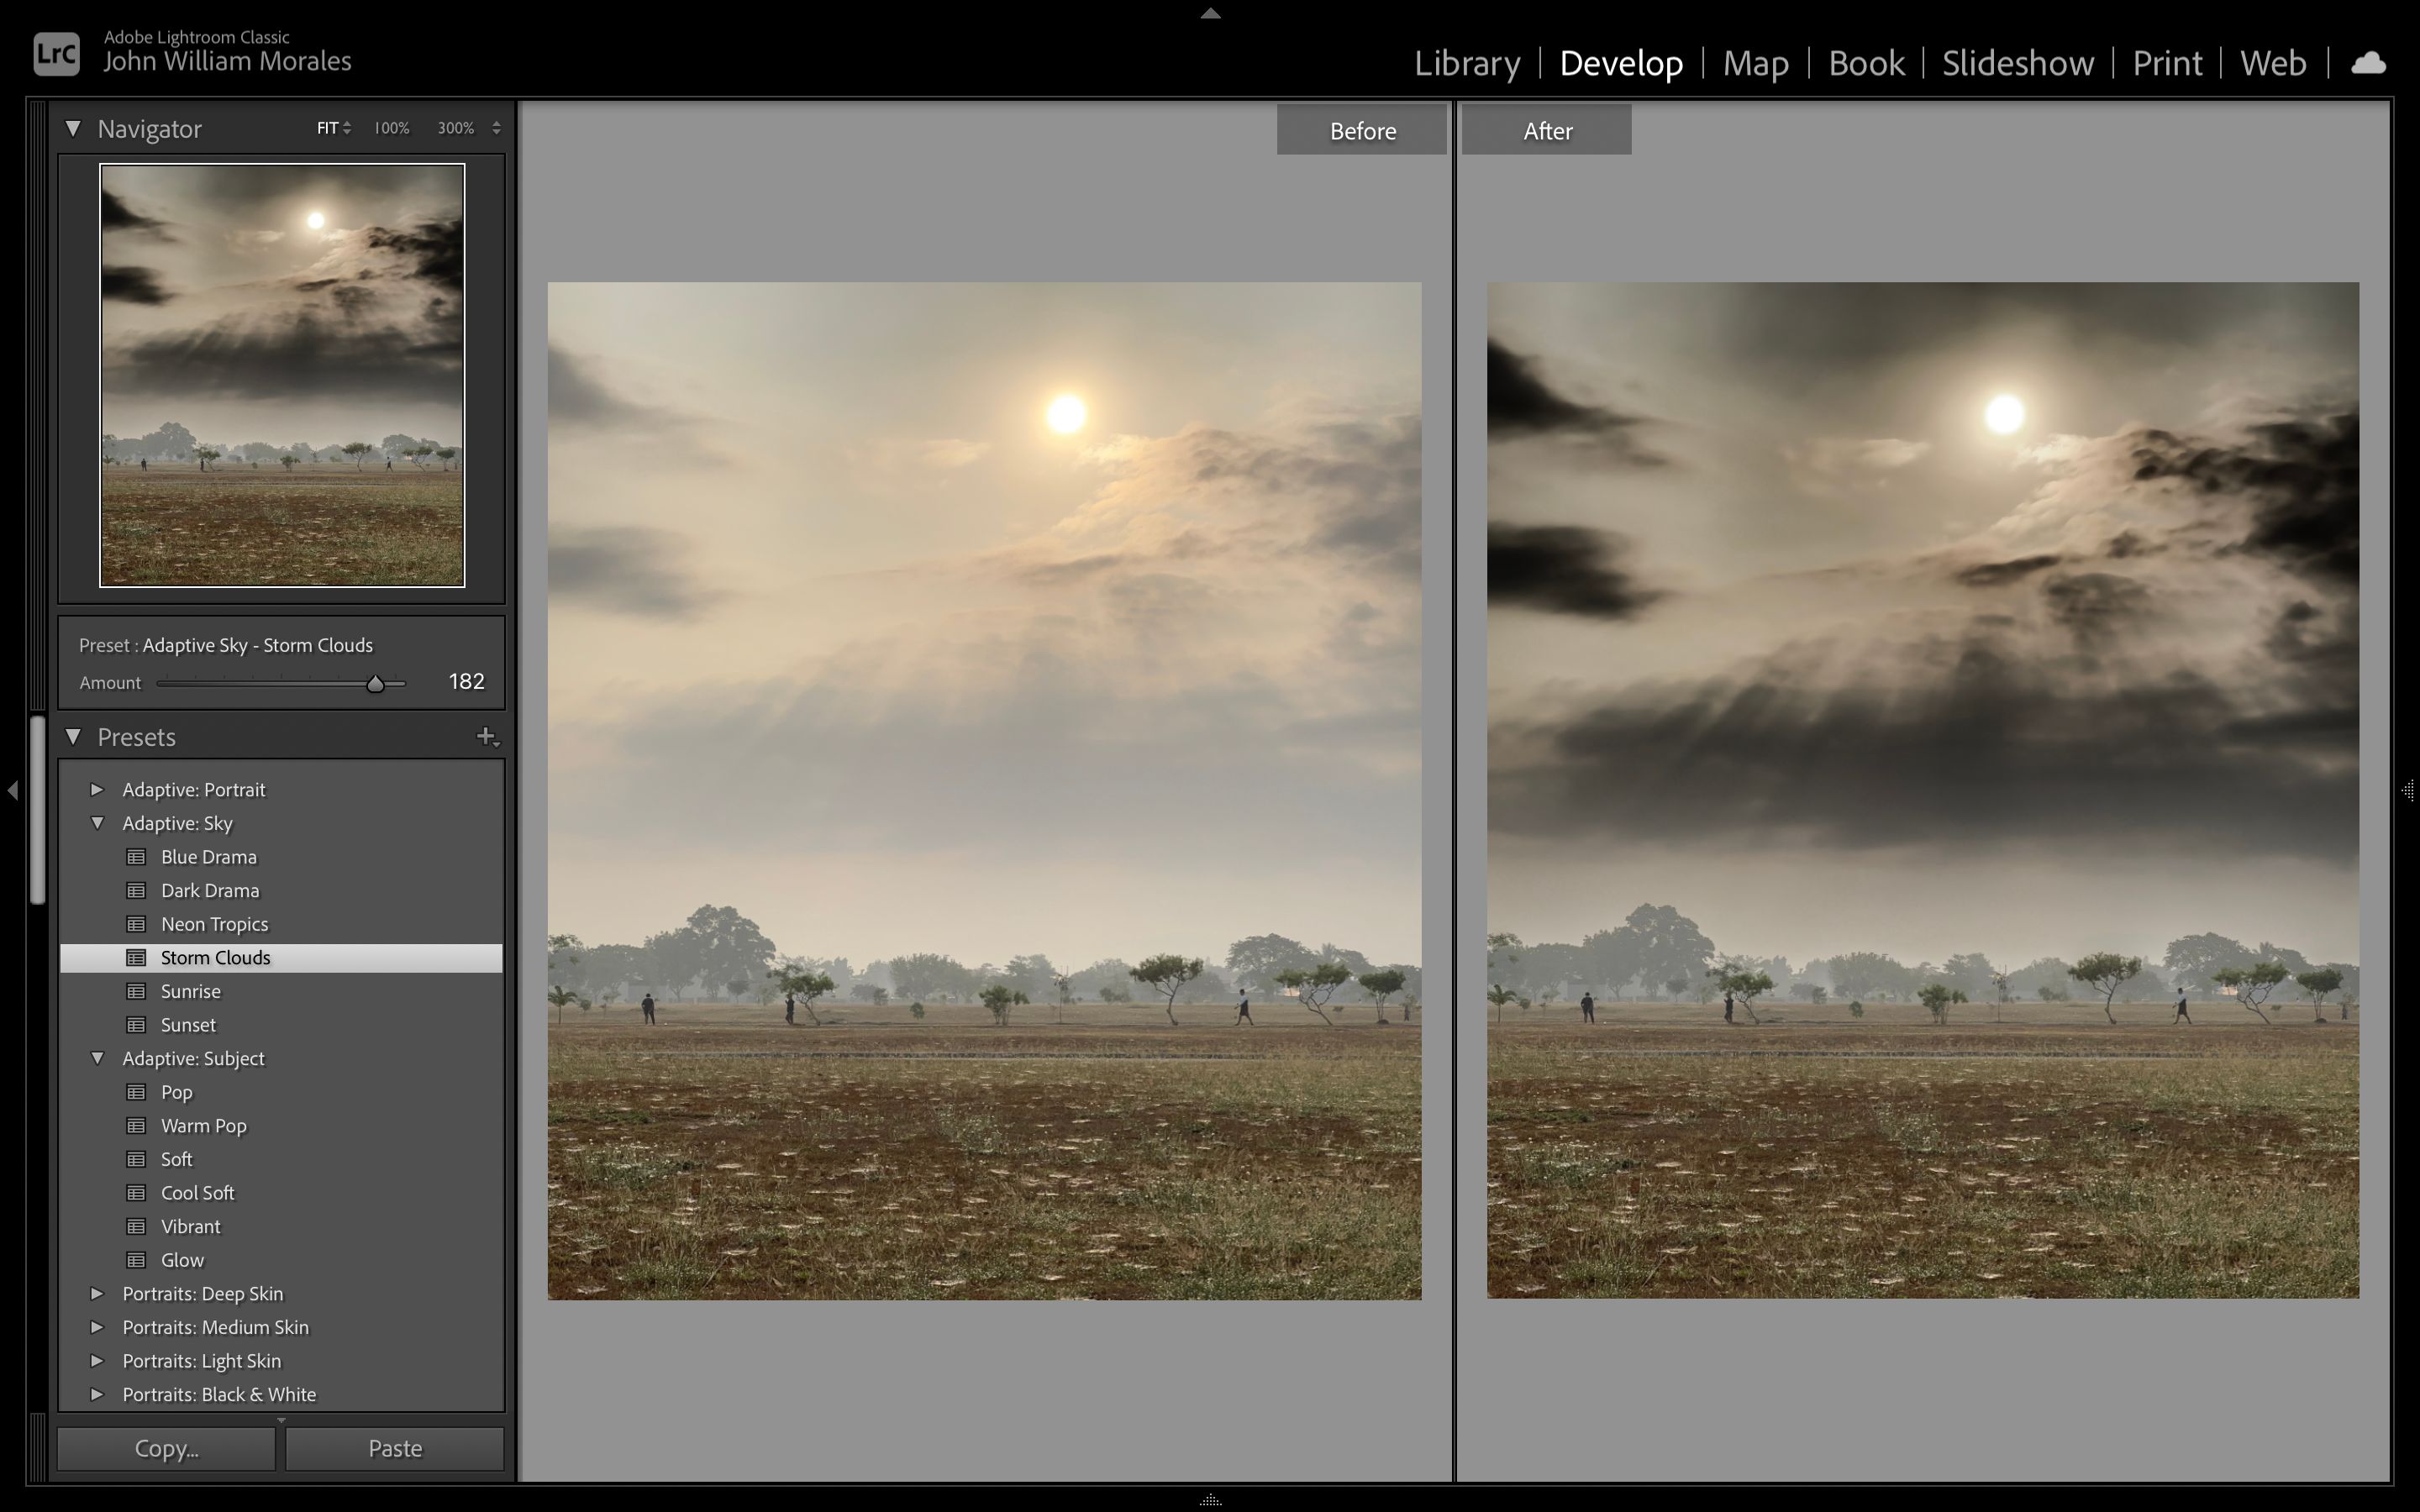This screenshot has width=2420, height=1512.
Task: Click the Lightroom Classic LrC logo
Action: pyautogui.click(x=56, y=53)
